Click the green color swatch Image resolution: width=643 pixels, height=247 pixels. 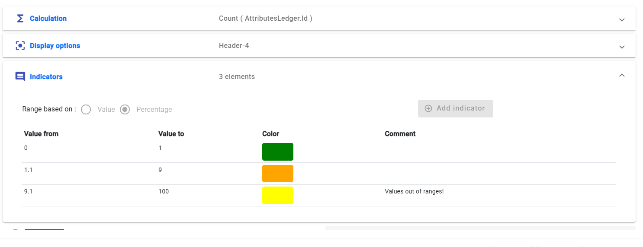click(x=278, y=152)
